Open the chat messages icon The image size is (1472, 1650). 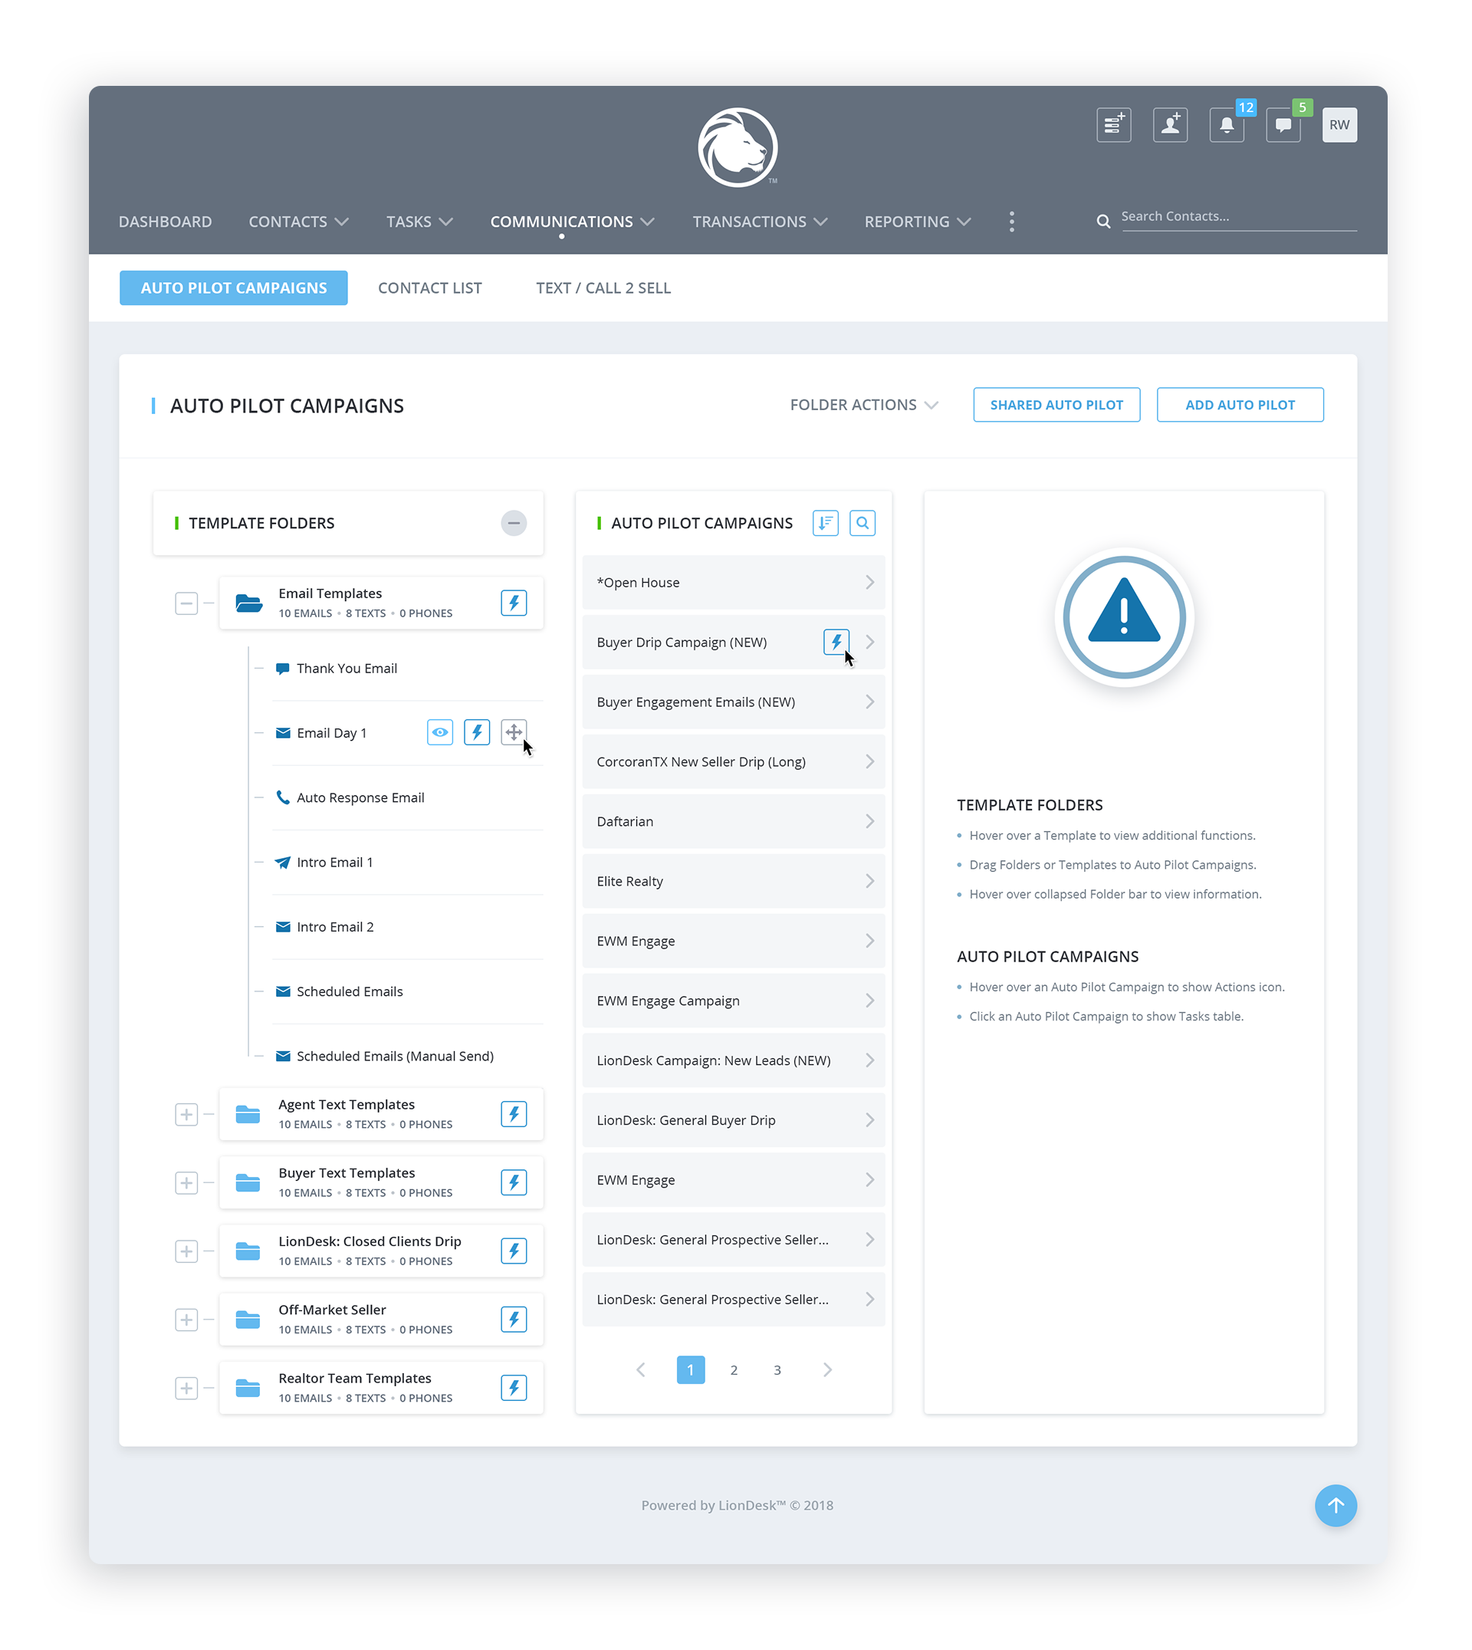point(1283,126)
